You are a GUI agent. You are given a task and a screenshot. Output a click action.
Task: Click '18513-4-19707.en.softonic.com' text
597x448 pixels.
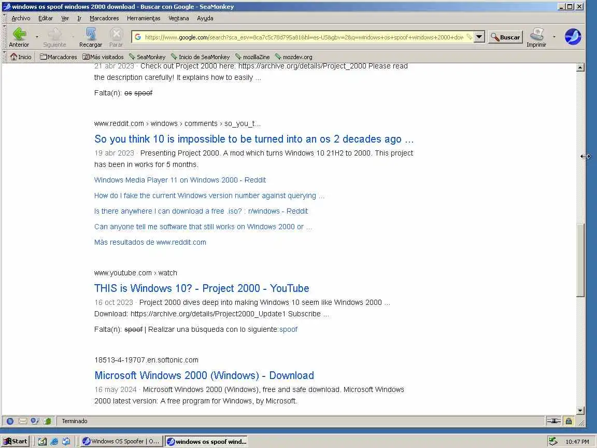[146, 360]
